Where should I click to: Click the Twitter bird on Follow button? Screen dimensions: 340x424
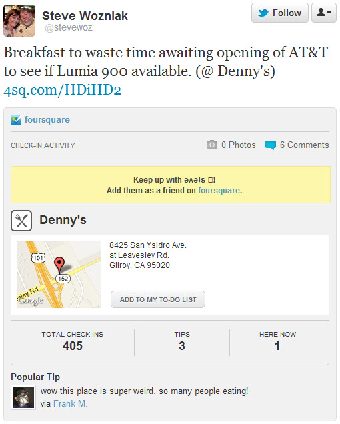[x=263, y=13]
